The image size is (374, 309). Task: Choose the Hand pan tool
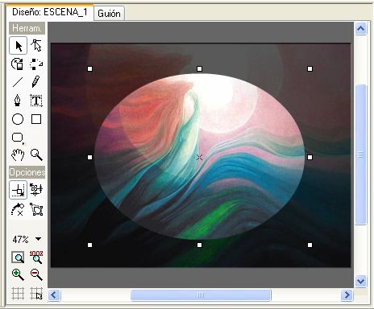18,155
